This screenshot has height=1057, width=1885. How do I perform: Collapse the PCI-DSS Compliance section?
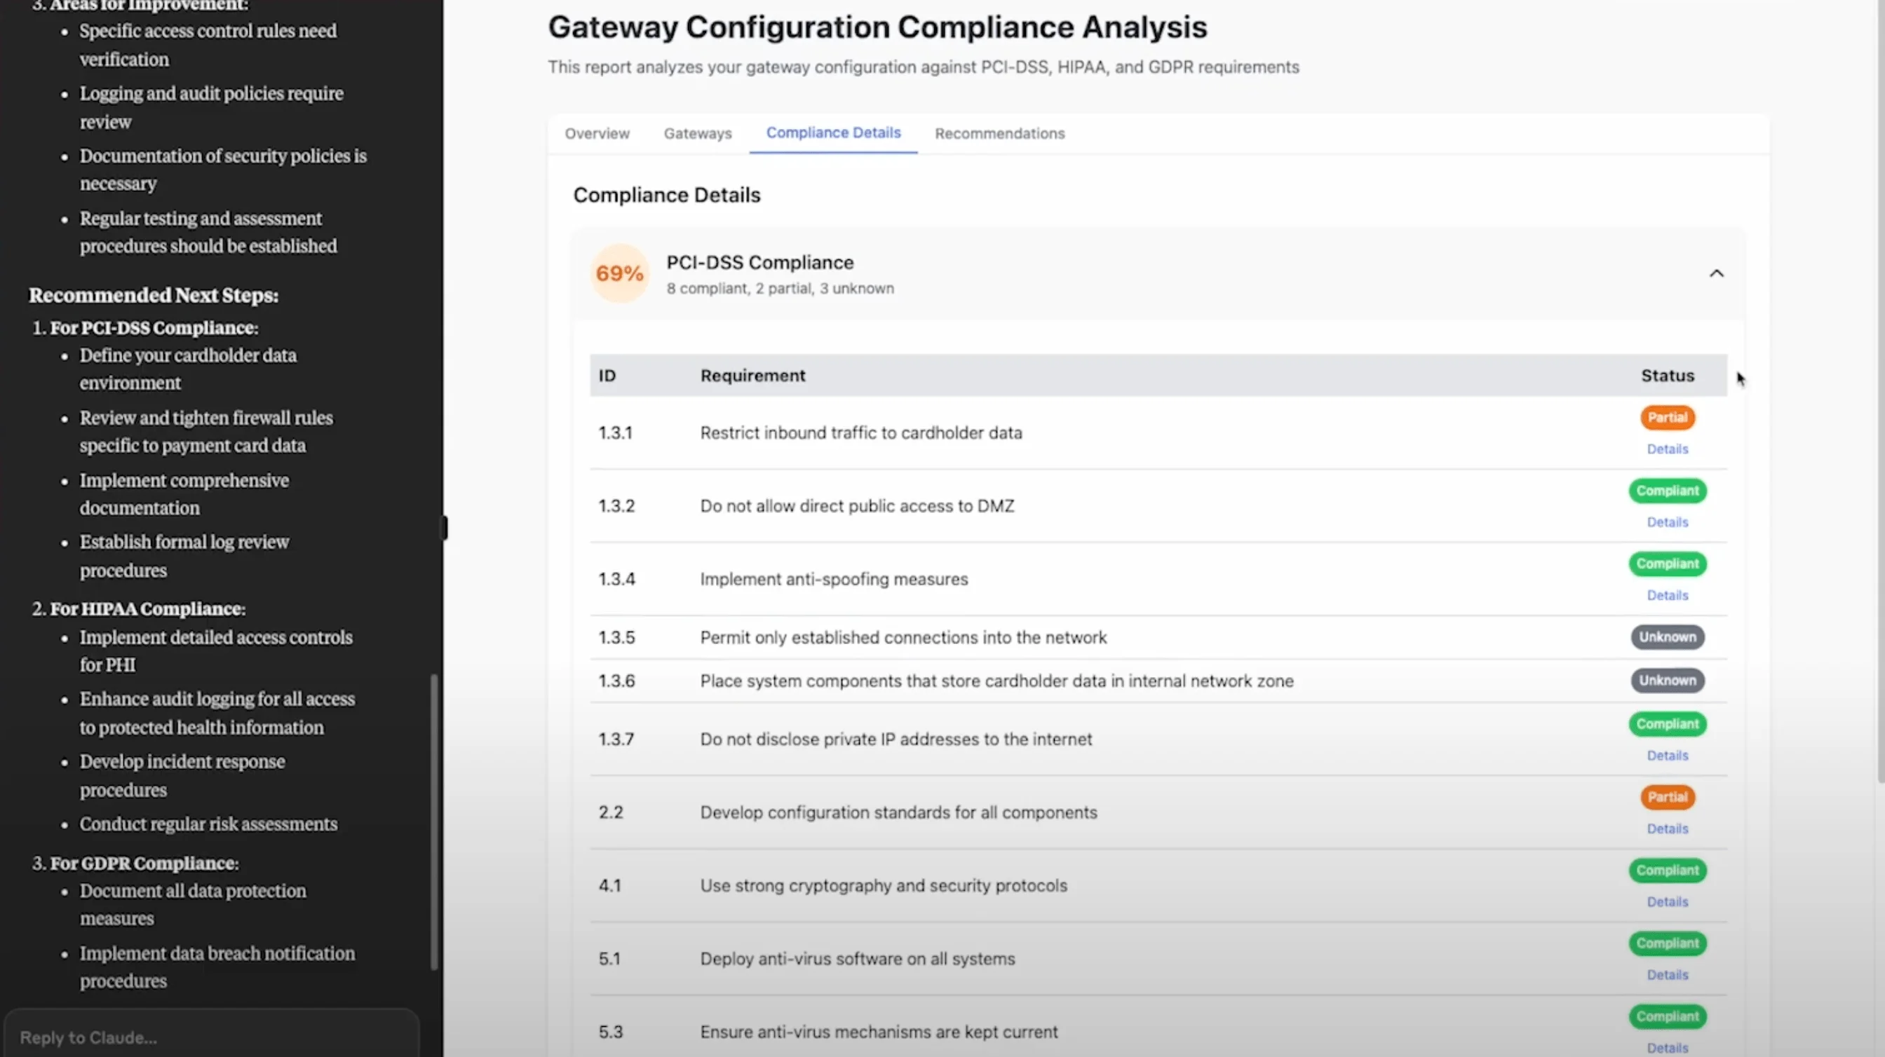(1717, 273)
